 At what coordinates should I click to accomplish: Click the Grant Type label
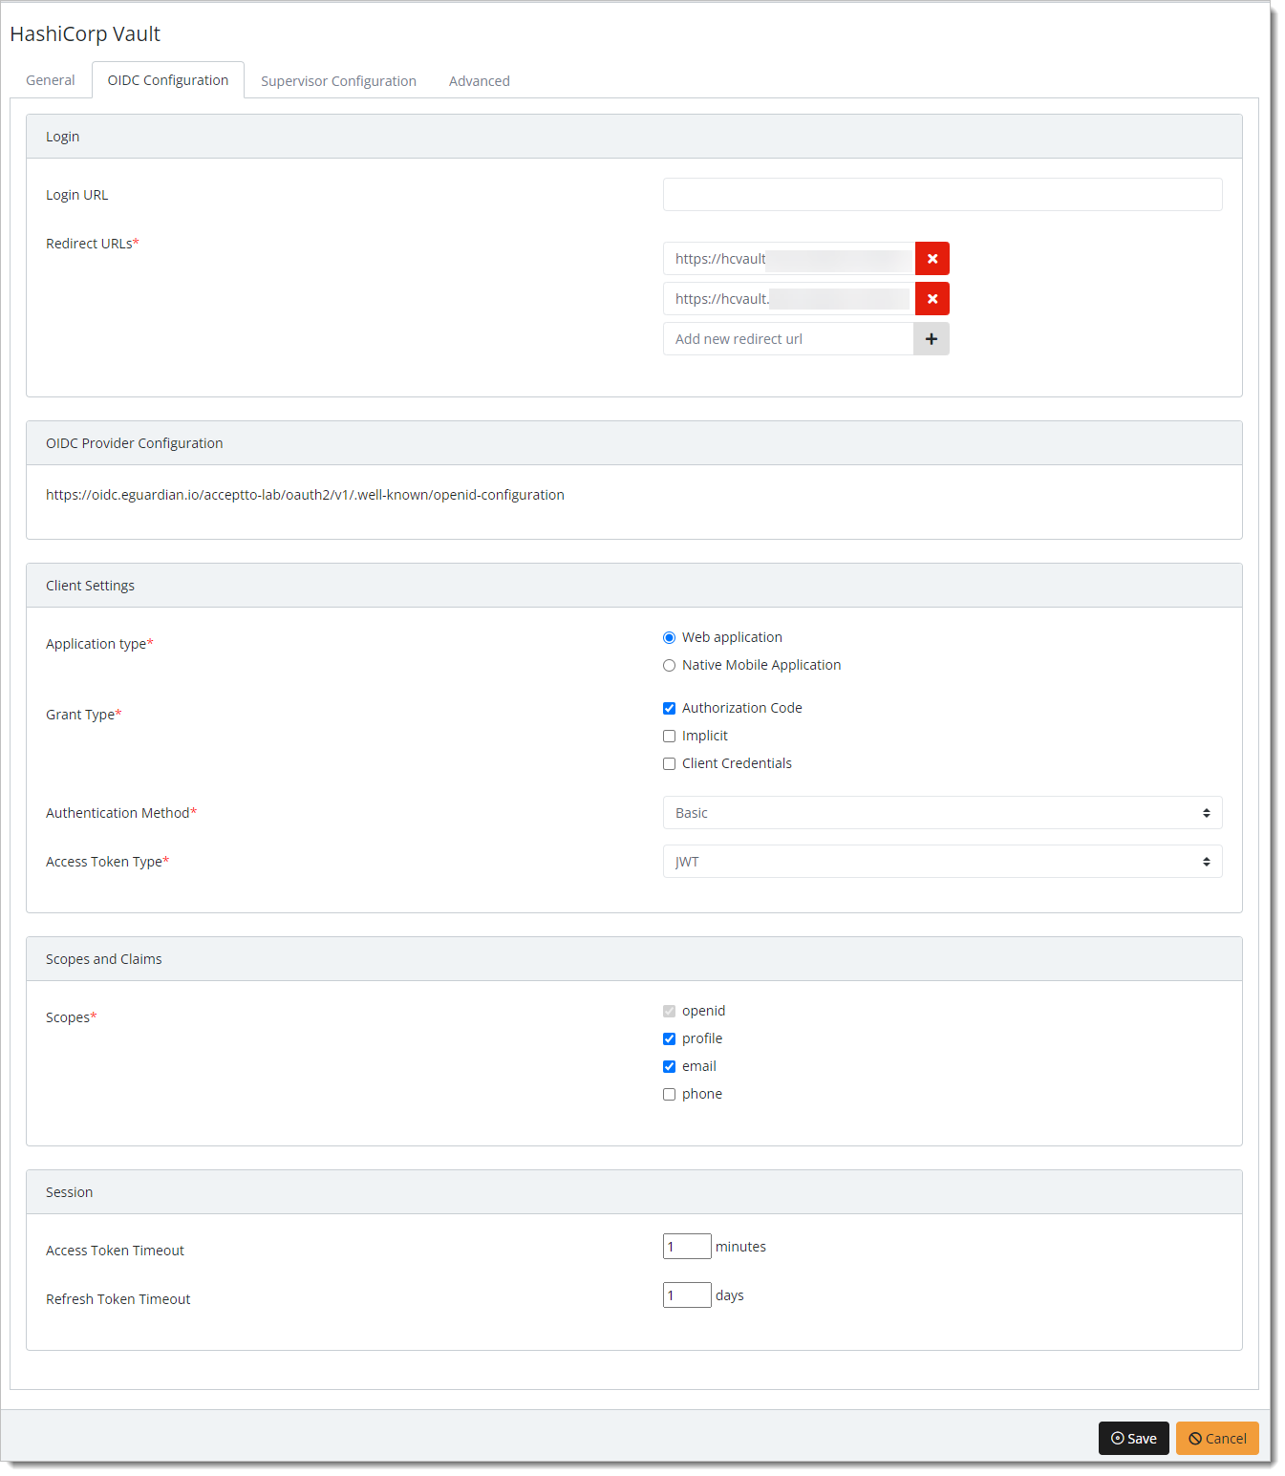click(x=84, y=715)
